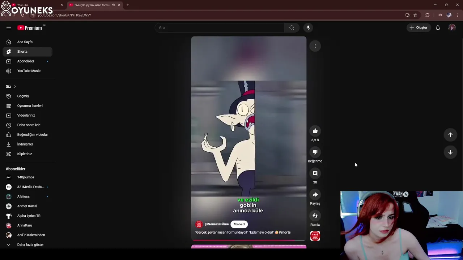This screenshot has width=463, height=260.
Task: Install YouTube app from address bar icon
Action: pyautogui.click(x=407, y=15)
